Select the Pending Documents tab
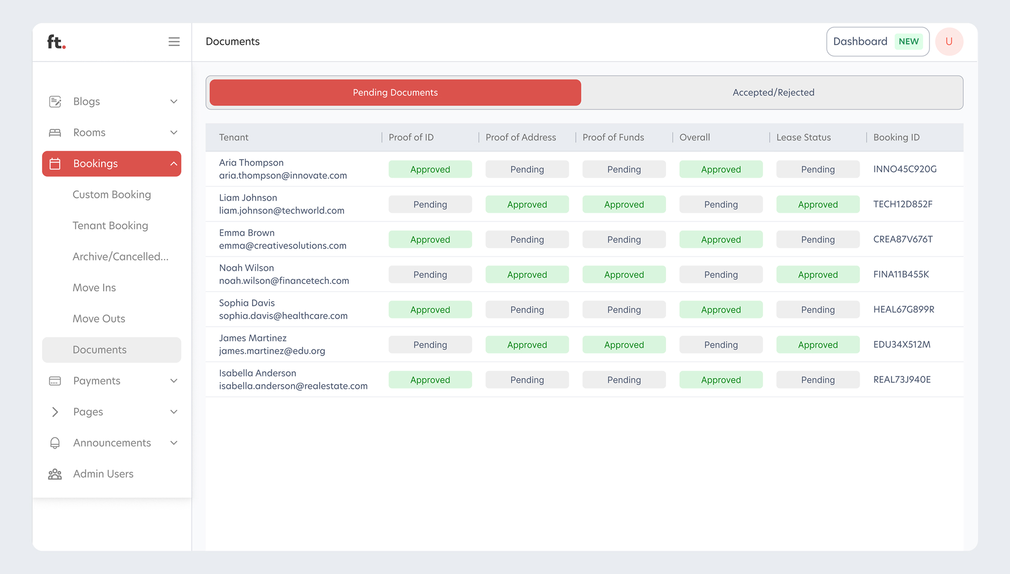The image size is (1010, 574). pyautogui.click(x=395, y=92)
